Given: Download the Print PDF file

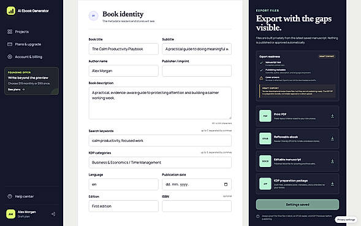Looking at the screenshot, I should (332, 116).
